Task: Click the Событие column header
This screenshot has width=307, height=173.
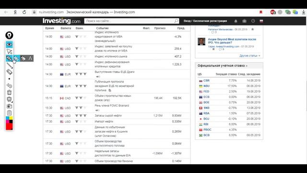Action: click(x=102, y=28)
